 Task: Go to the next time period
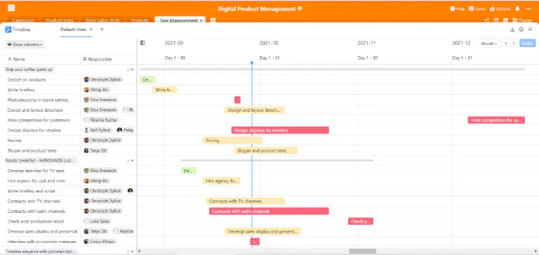click(x=514, y=44)
